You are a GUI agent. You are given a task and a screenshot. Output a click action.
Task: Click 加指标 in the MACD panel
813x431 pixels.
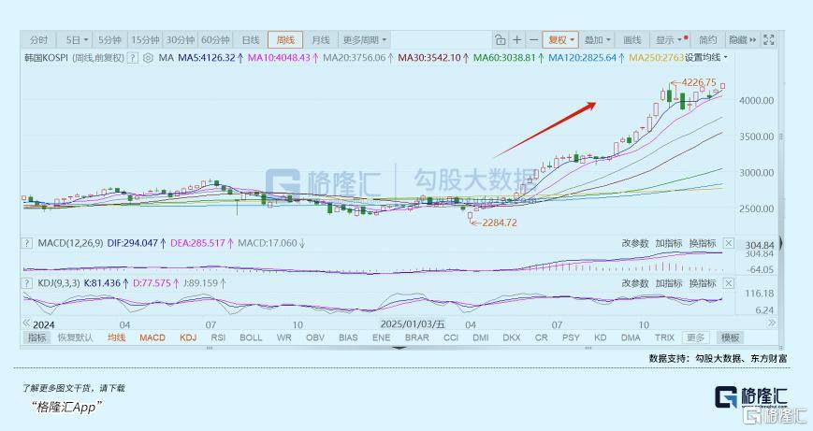[669, 243]
